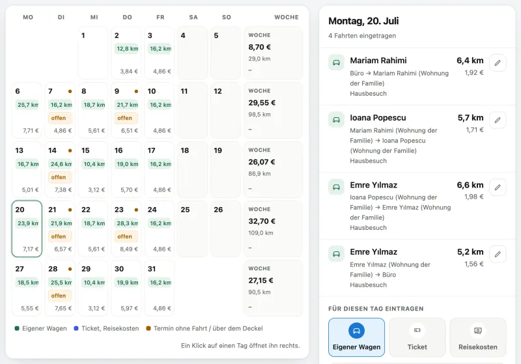Open day 27 with 18,5 km

27,288
